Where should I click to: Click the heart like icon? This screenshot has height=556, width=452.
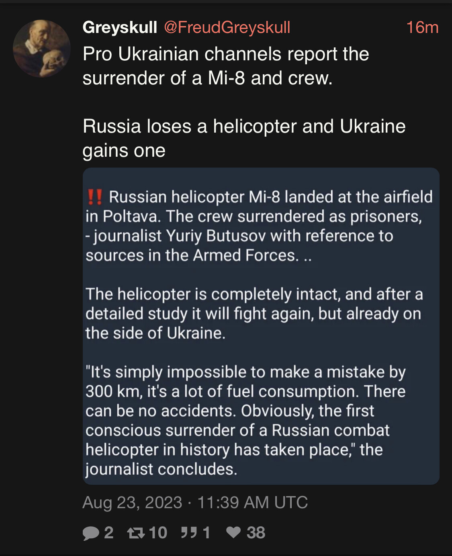tap(233, 532)
